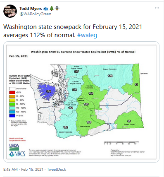The image size is (164, 177).
Task: Click the Lower Columbia basin value 112
Action: (x=66, y=127)
